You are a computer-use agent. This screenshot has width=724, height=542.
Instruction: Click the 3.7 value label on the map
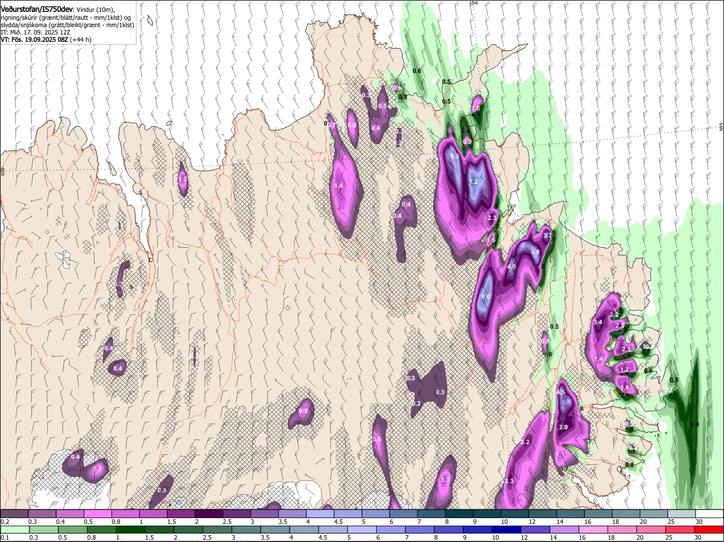547,235
